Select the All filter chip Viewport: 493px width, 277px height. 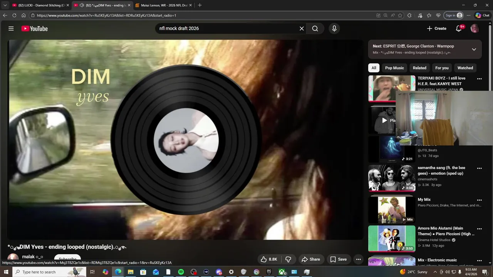pos(374,68)
